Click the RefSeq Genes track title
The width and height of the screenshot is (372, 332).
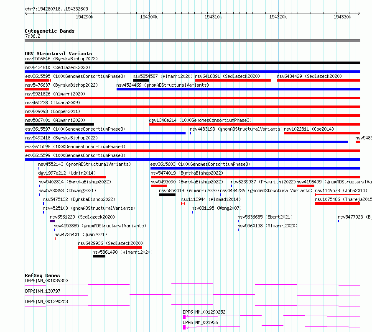pyautogui.click(x=42, y=275)
